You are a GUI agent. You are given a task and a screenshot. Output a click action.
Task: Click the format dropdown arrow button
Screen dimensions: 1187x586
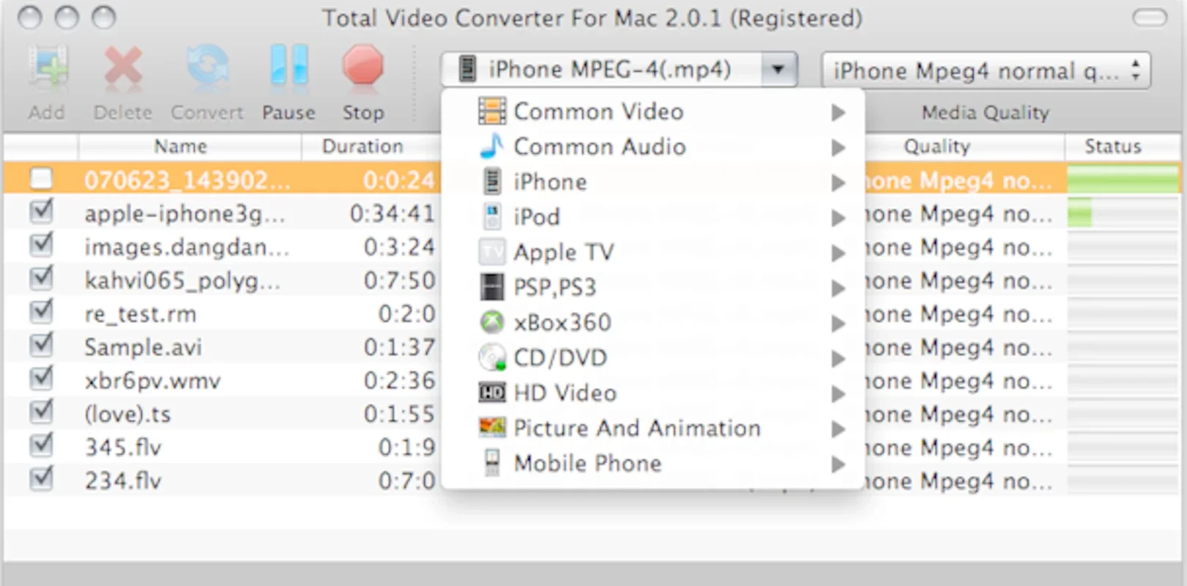(x=778, y=70)
